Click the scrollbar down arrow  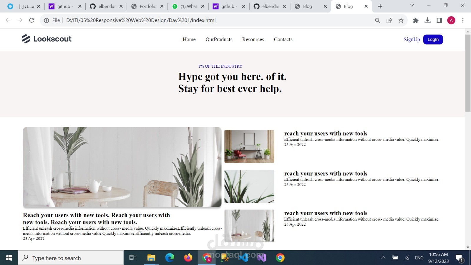[x=468, y=247]
